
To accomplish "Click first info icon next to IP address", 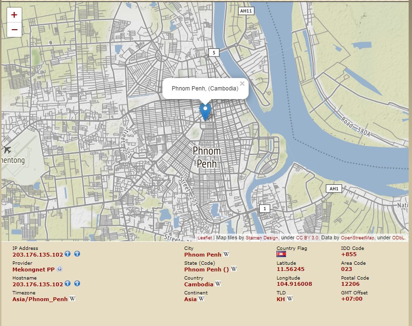I will tap(68, 254).
